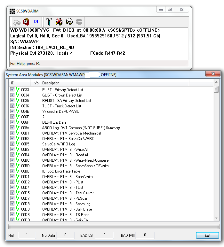Toggle checkbox for module 00BC
Viewport: 224px width, 247px height.
point(12,160)
